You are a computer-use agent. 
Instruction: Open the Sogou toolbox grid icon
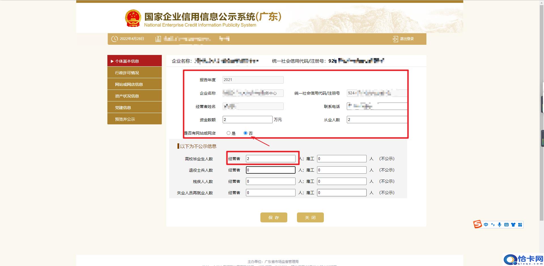[x=520, y=225]
